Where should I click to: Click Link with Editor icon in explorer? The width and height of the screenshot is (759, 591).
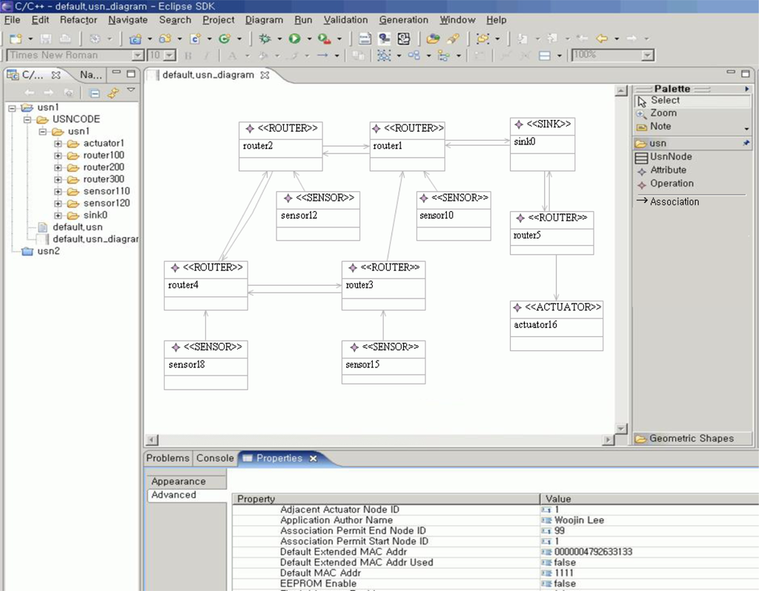(x=113, y=93)
